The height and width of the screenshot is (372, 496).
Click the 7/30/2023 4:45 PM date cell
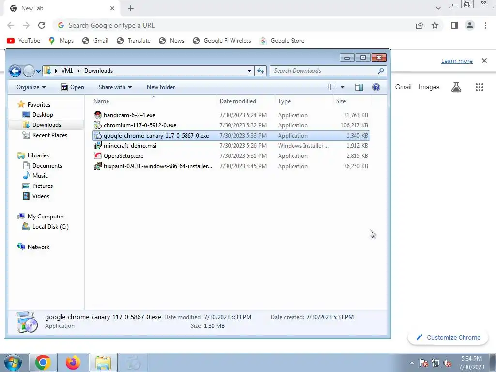pos(243,166)
